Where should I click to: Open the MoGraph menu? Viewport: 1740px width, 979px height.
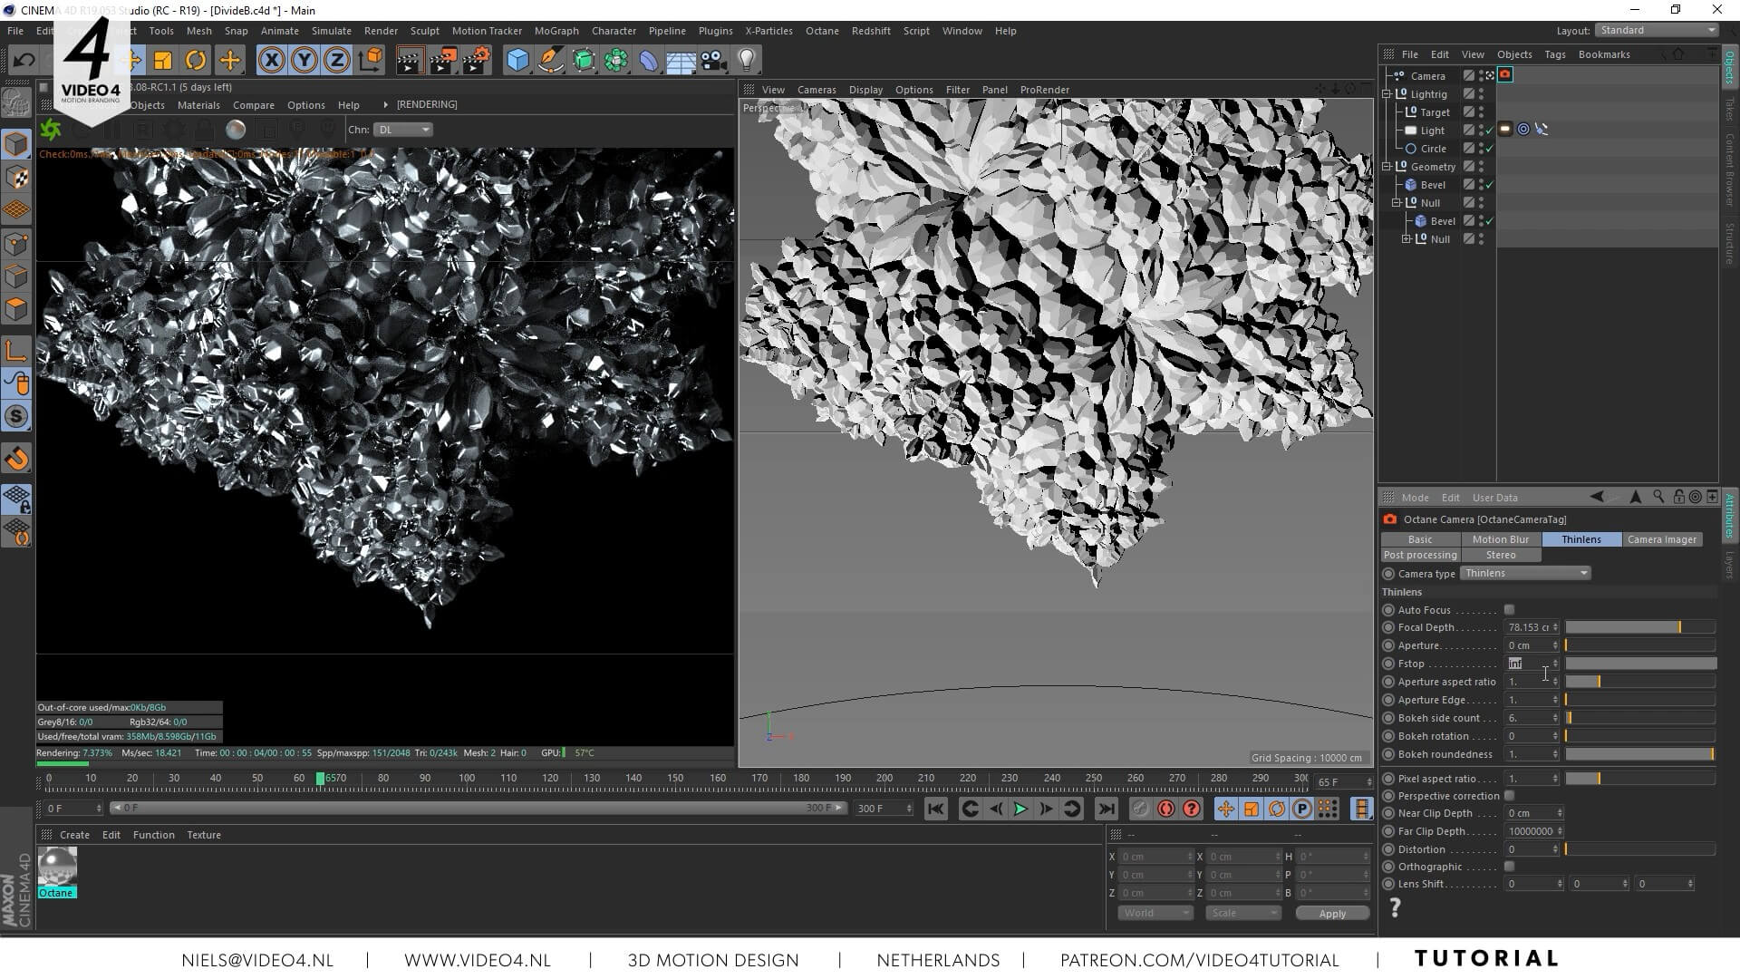point(556,31)
